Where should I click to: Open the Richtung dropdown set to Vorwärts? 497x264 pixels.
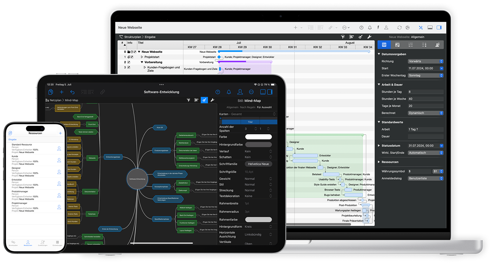[425, 61]
